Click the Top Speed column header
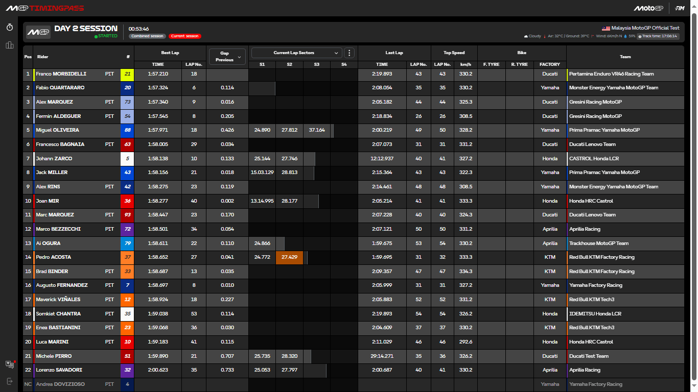The image size is (698, 392). click(x=454, y=53)
